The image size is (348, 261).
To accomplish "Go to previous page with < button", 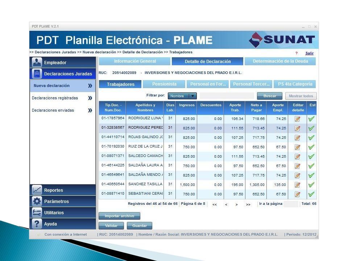I will point(226,204).
